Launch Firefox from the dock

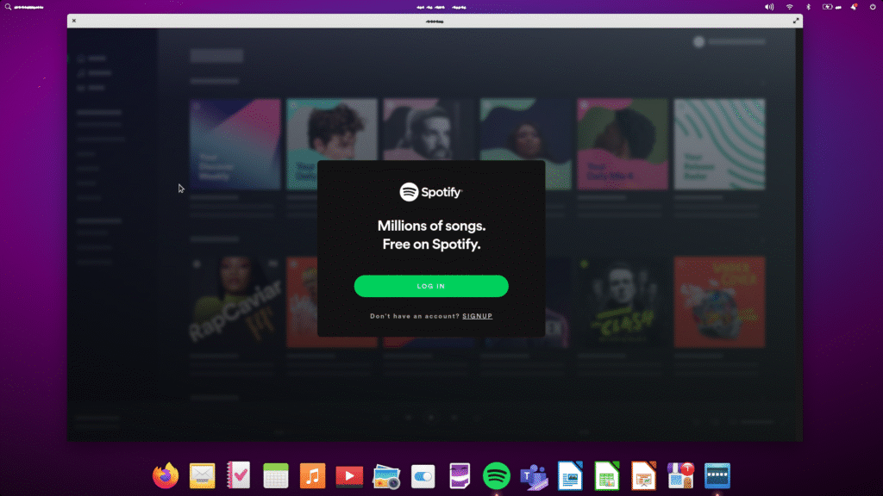(166, 475)
